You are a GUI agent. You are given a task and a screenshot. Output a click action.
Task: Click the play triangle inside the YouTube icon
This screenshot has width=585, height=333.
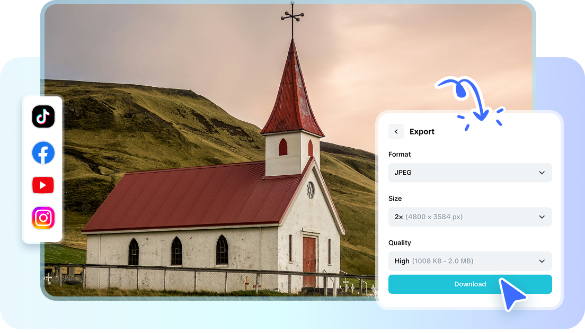(x=44, y=185)
